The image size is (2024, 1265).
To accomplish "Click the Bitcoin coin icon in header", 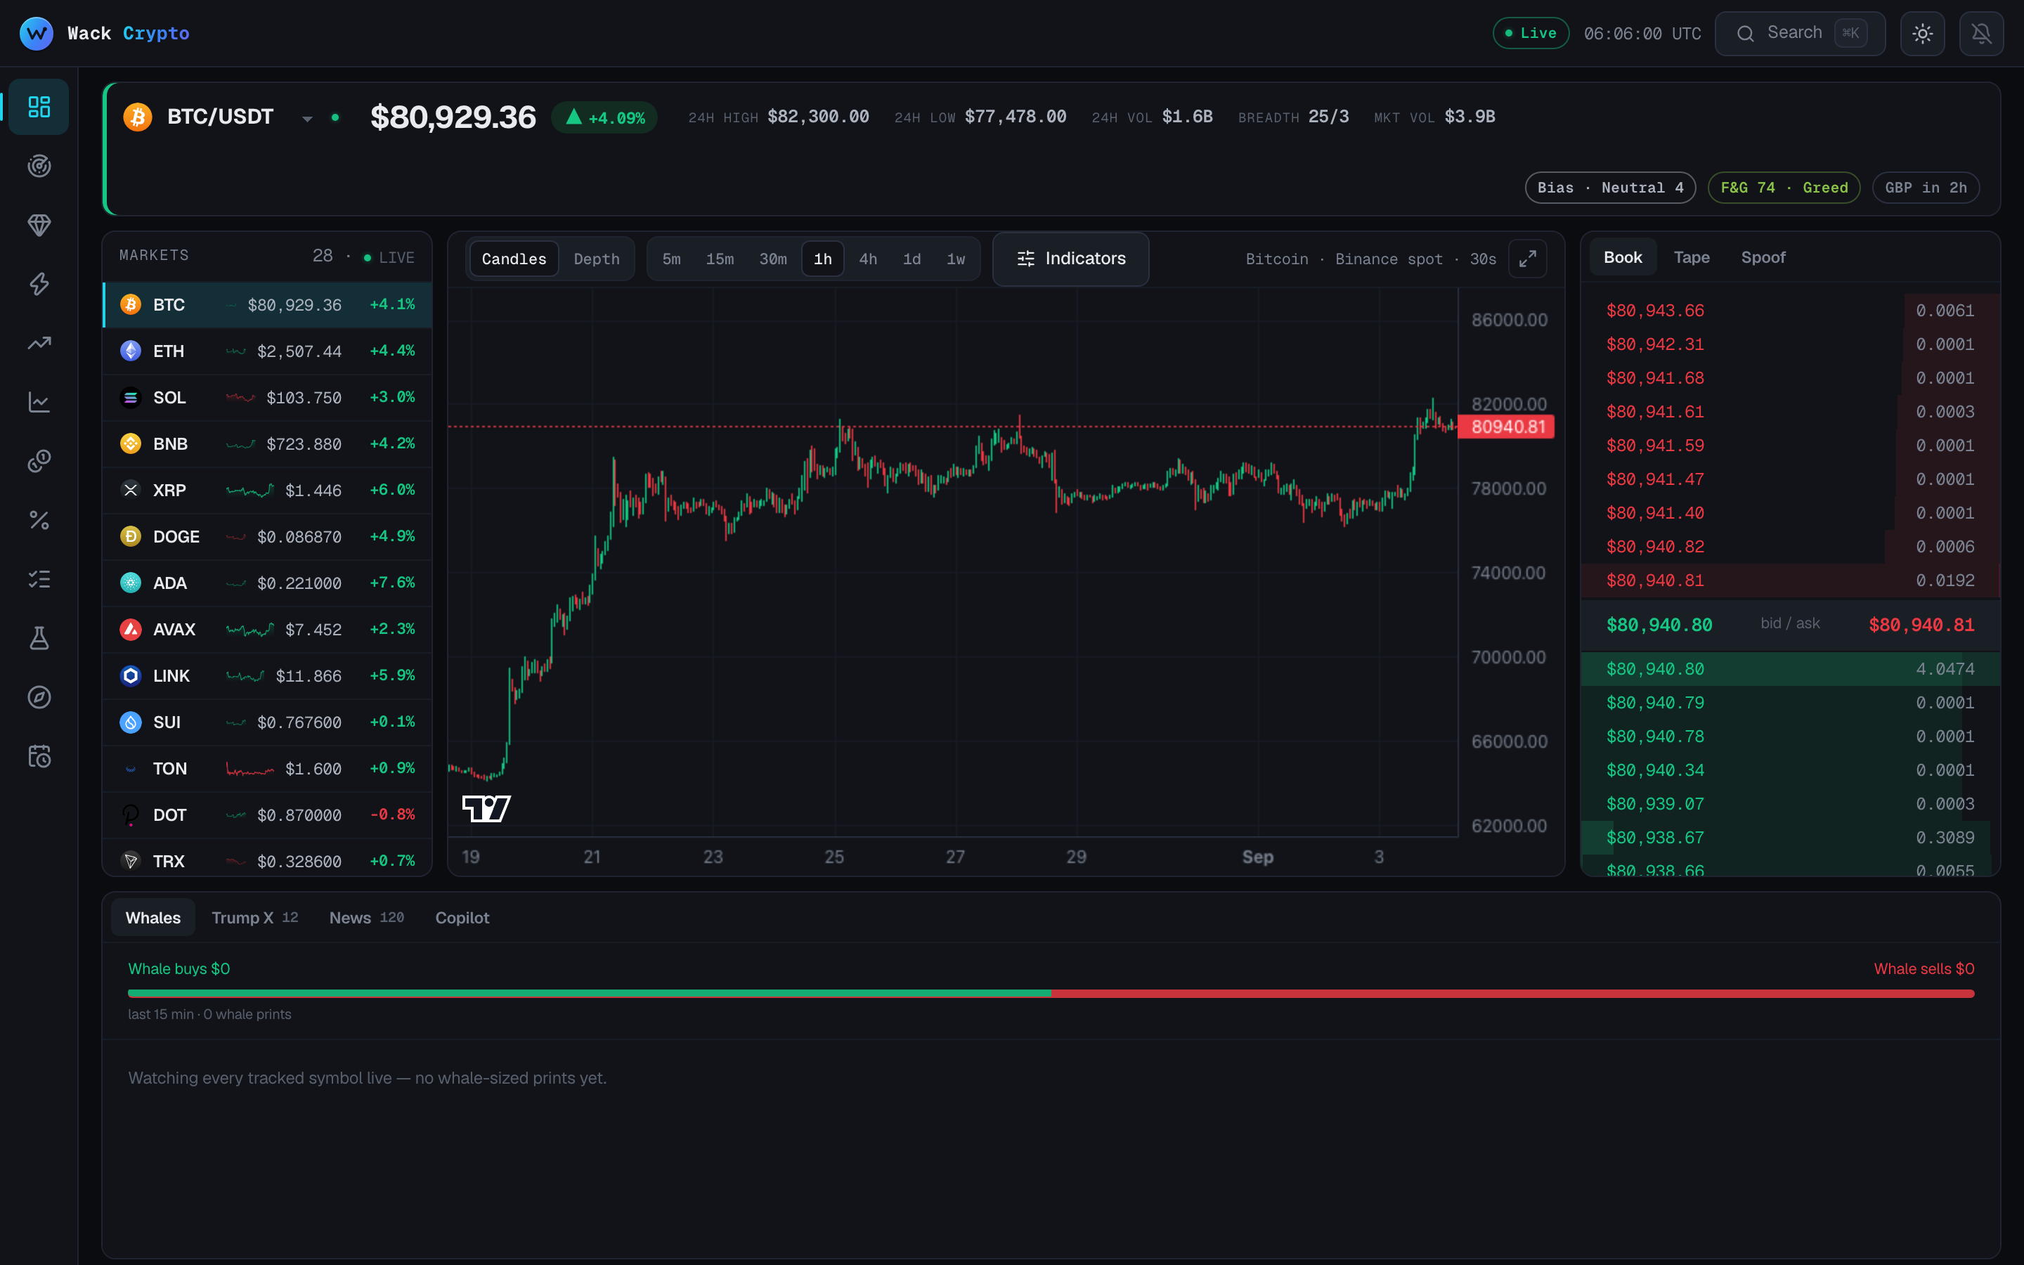I will 138,117.
